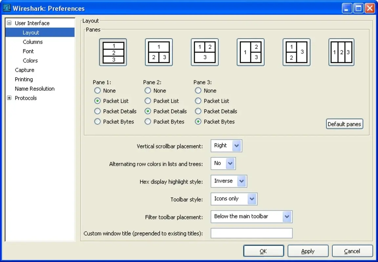Select Columns in the preferences sidebar

coord(33,42)
